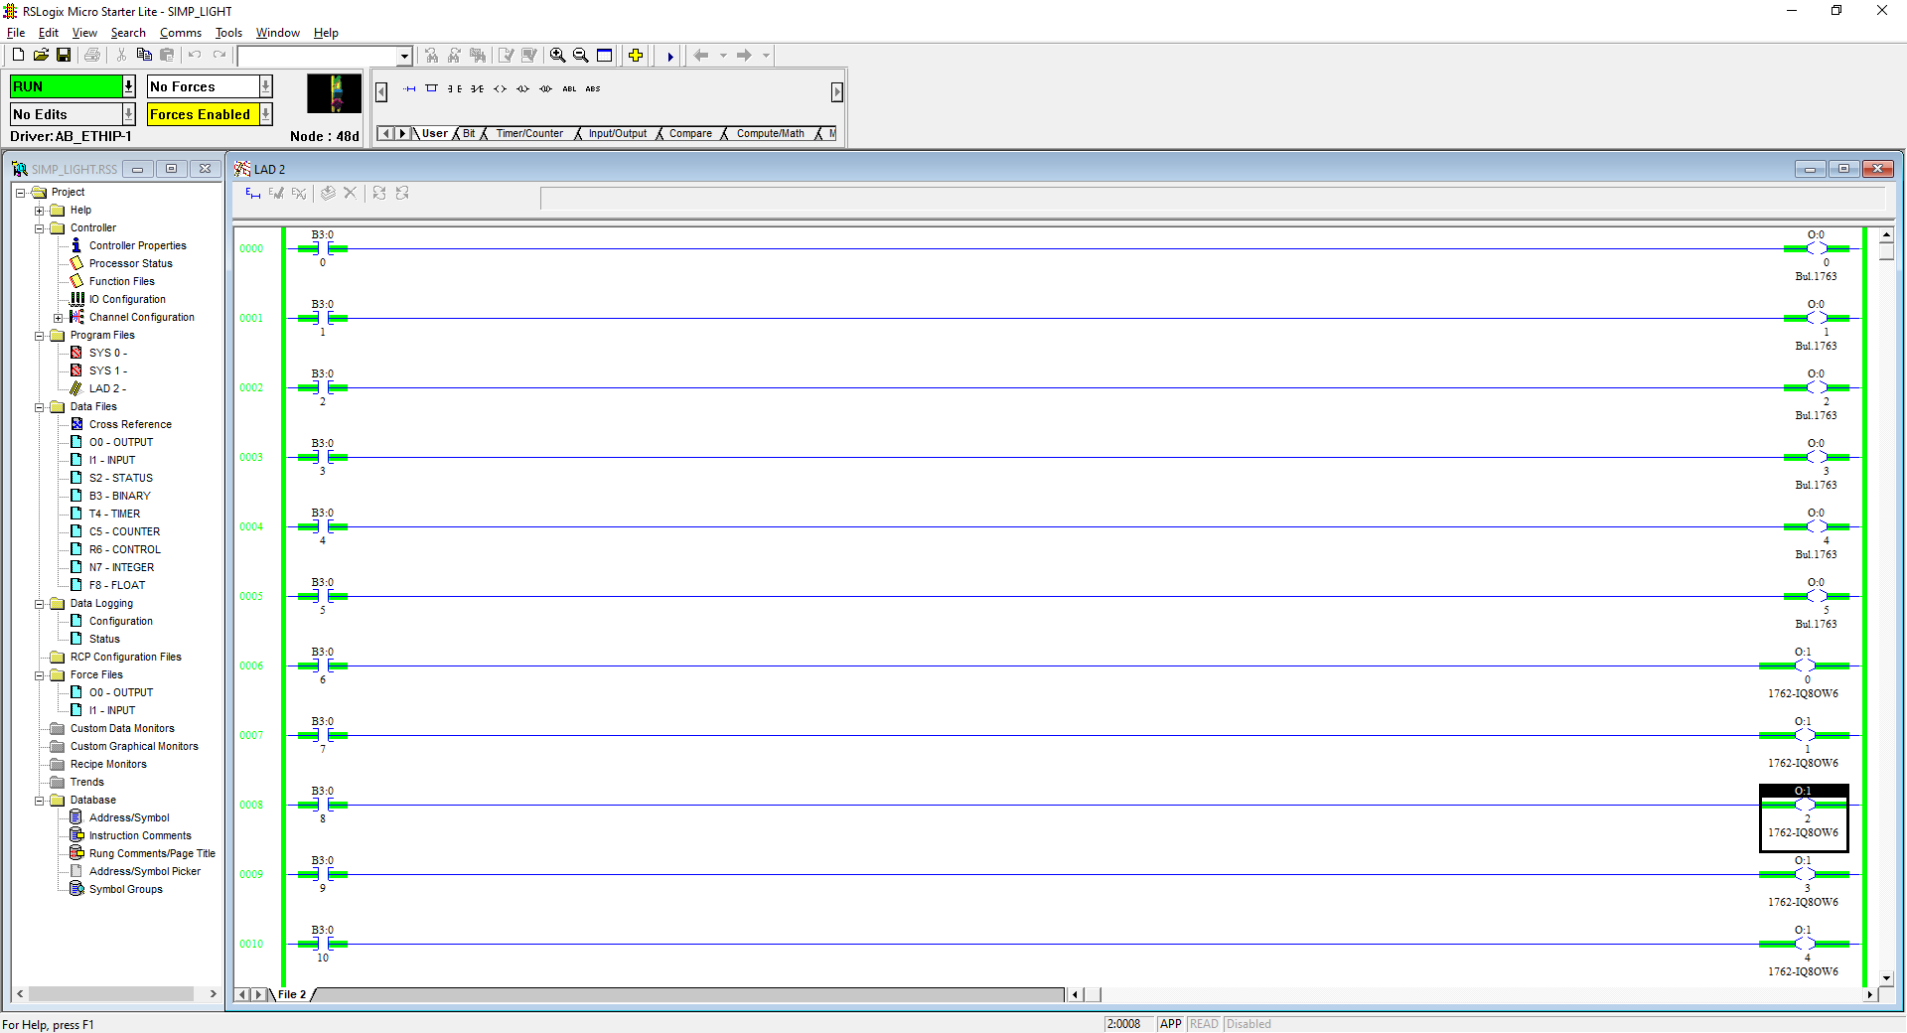This screenshot has height=1033, width=1907.
Task: Click the Zoom Out magnifier icon
Action: tap(581, 56)
